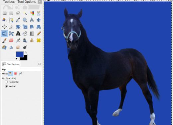Viewport: 173px width, 125px height.
Task: Select the Fuzzy Select magic wand tool
Action: pyautogui.click(x=25, y=13)
